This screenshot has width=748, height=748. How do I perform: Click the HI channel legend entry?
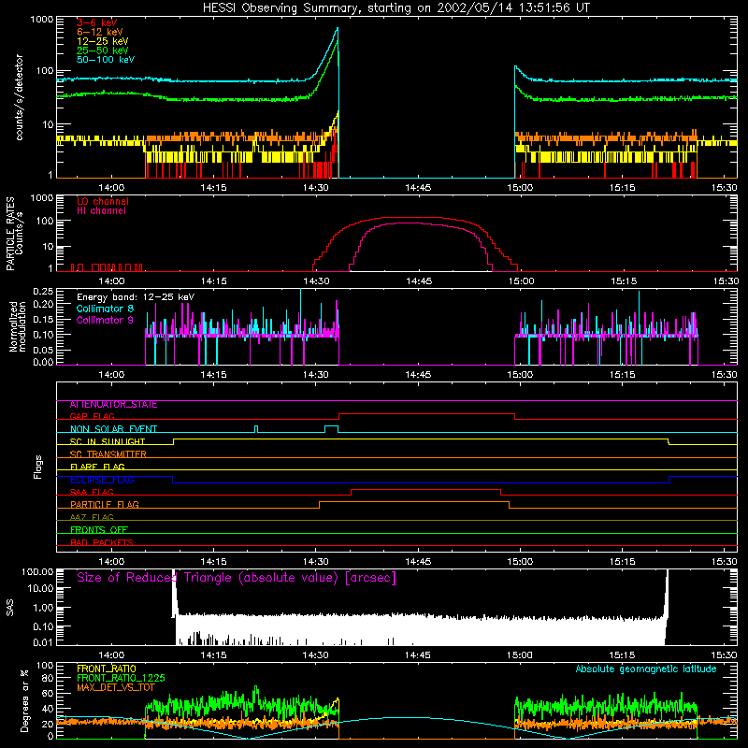coord(101,210)
